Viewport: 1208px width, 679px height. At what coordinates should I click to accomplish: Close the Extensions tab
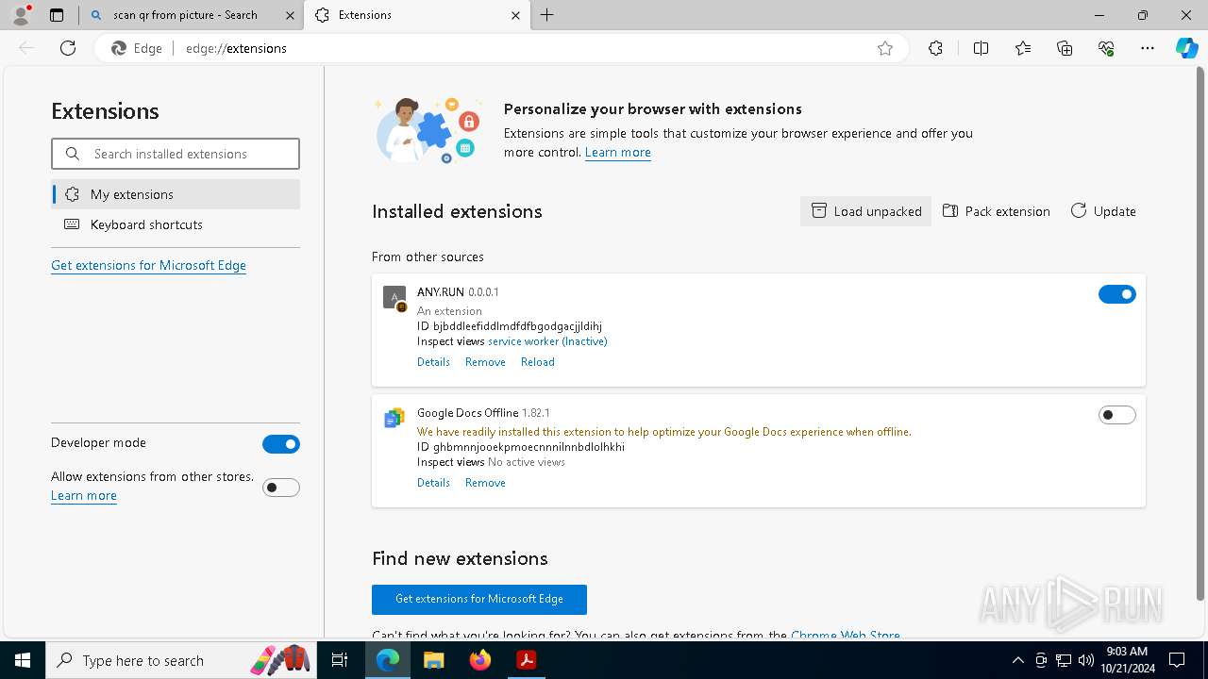click(515, 15)
